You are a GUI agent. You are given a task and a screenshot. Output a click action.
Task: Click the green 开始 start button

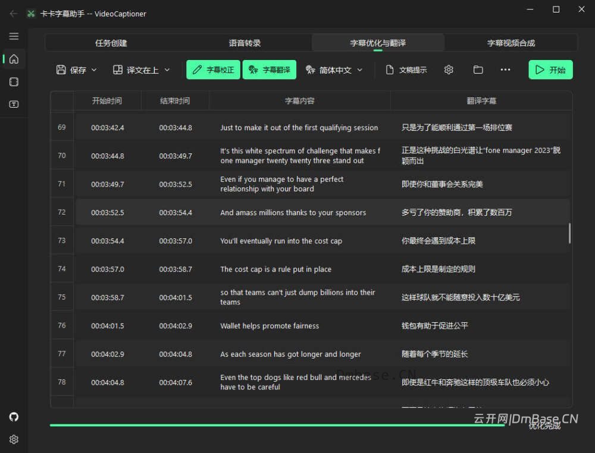point(550,70)
